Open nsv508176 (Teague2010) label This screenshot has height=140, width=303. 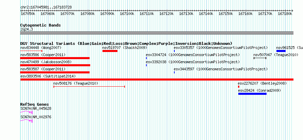point(76,84)
